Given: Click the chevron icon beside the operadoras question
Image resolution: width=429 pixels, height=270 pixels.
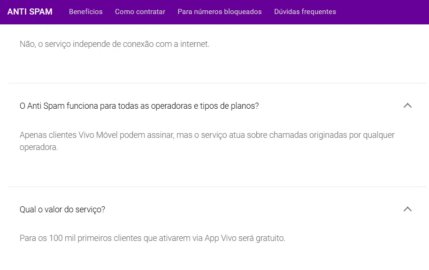Looking at the screenshot, I should tap(408, 105).
